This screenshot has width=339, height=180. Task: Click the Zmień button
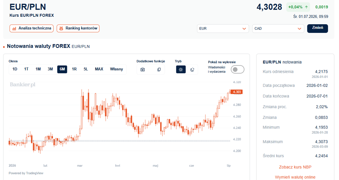(x=318, y=28)
